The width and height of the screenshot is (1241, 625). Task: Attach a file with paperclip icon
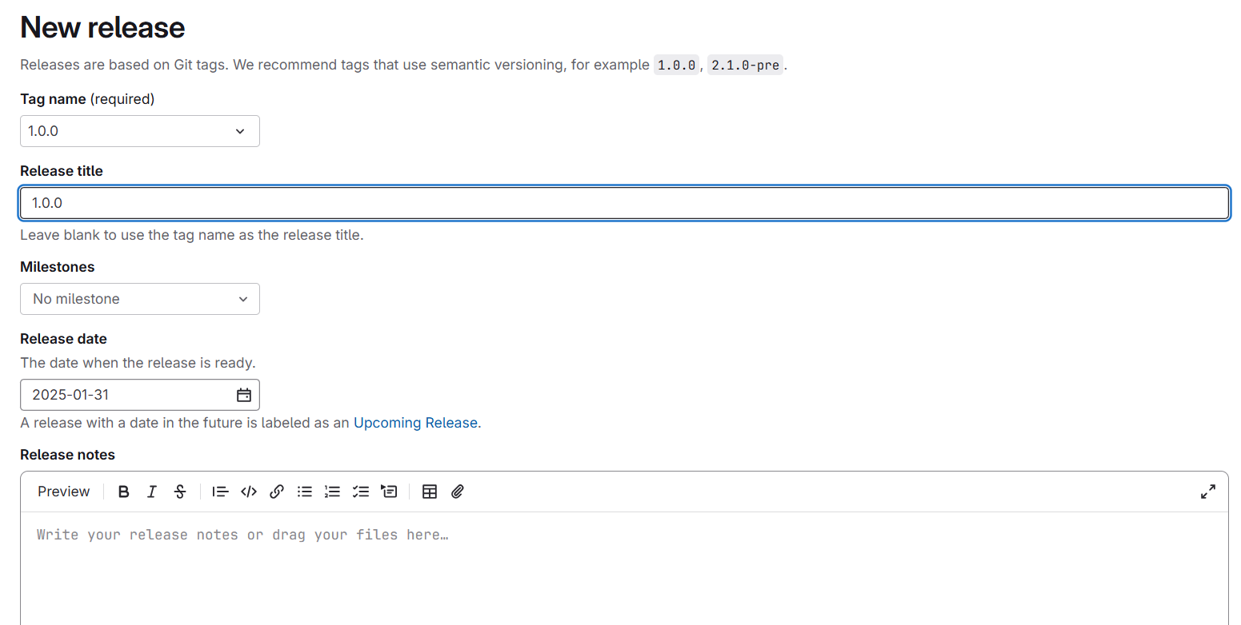click(x=458, y=492)
